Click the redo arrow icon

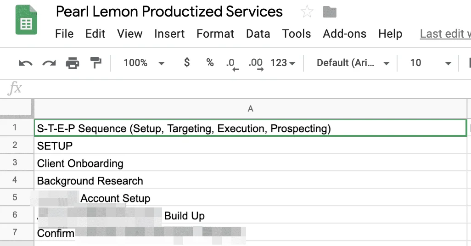[49, 63]
